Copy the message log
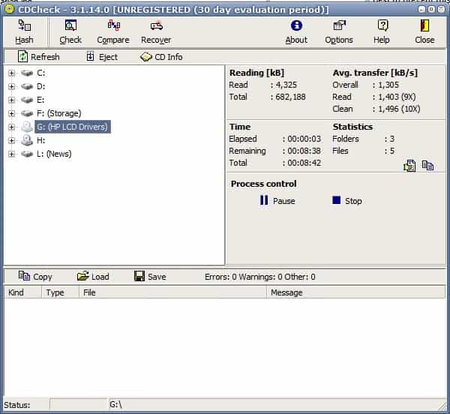Image resolution: width=450 pixels, height=414 pixels. (35, 277)
